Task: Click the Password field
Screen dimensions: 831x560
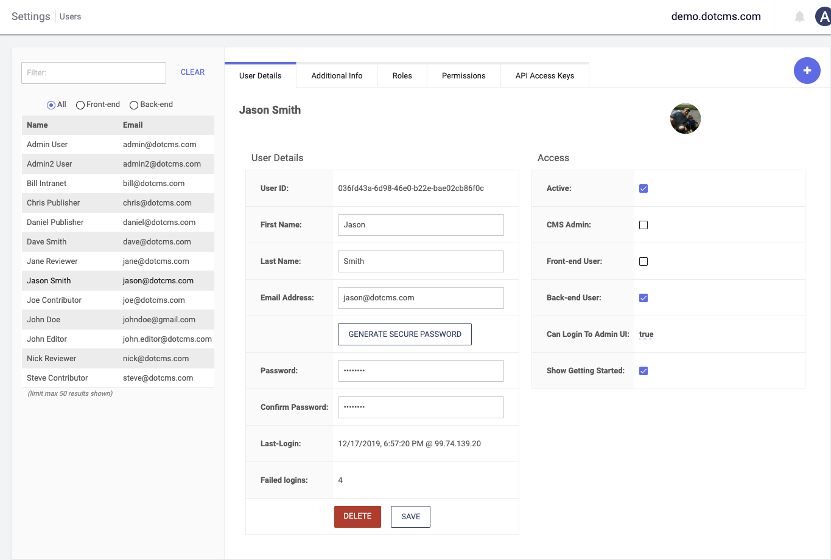Action: pyautogui.click(x=421, y=371)
